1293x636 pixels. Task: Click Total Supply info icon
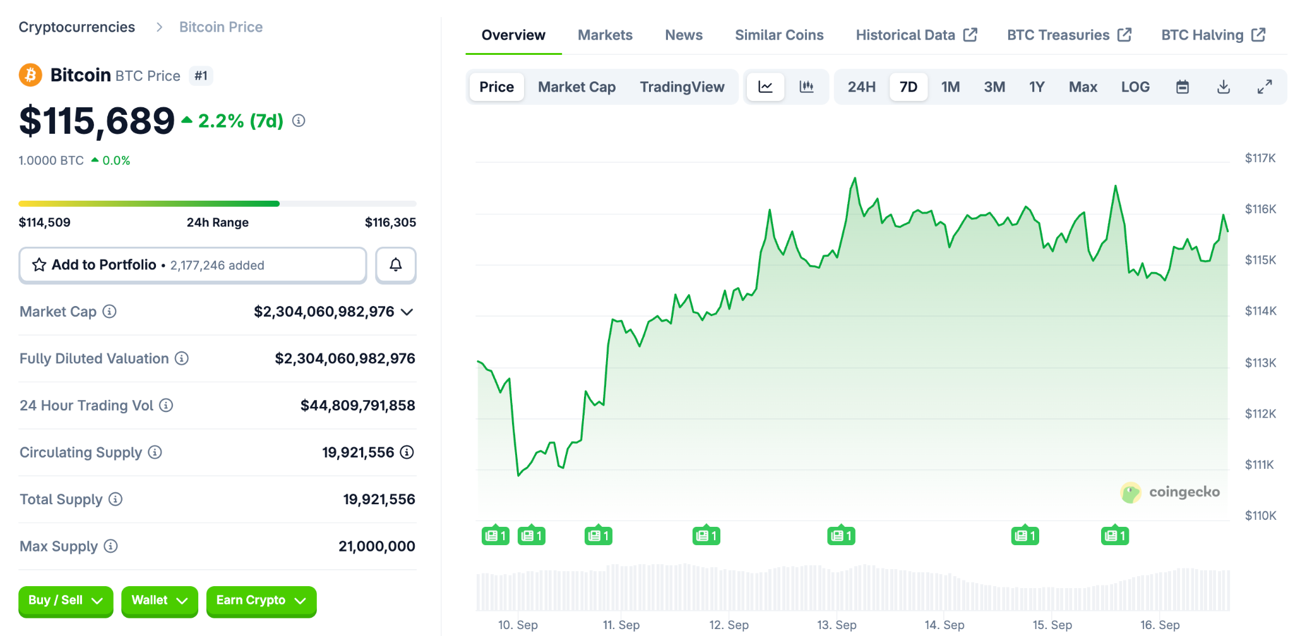tap(116, 499)
